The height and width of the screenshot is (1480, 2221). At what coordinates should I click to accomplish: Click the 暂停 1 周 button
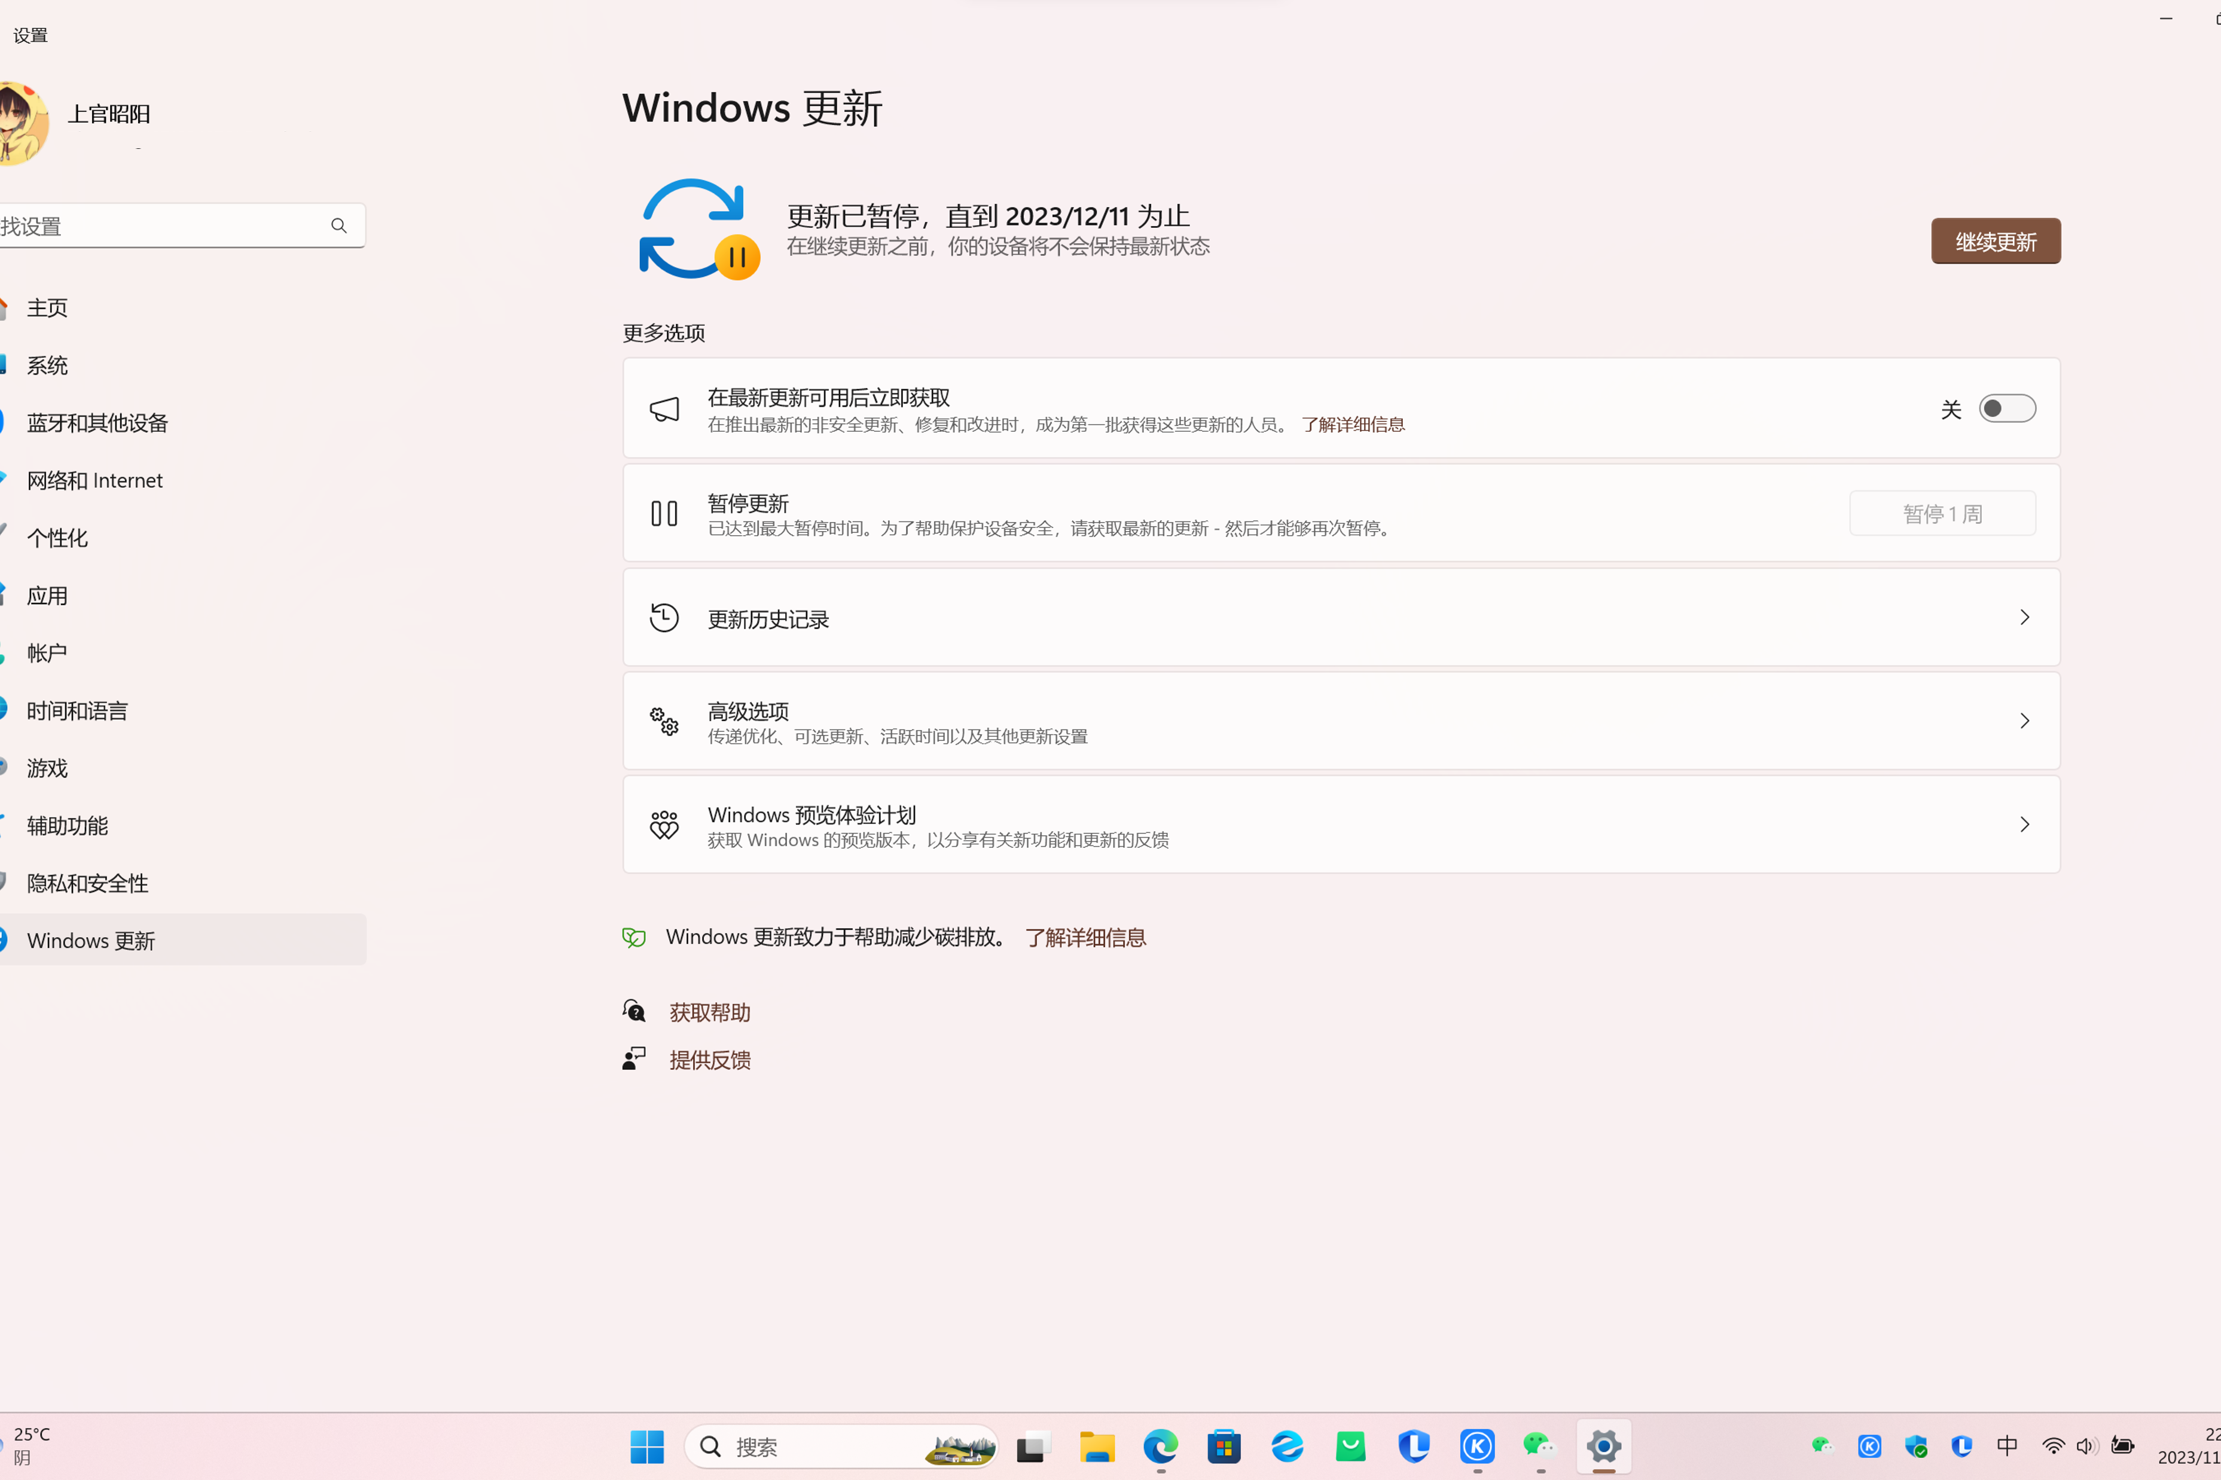click(1942, 512)
